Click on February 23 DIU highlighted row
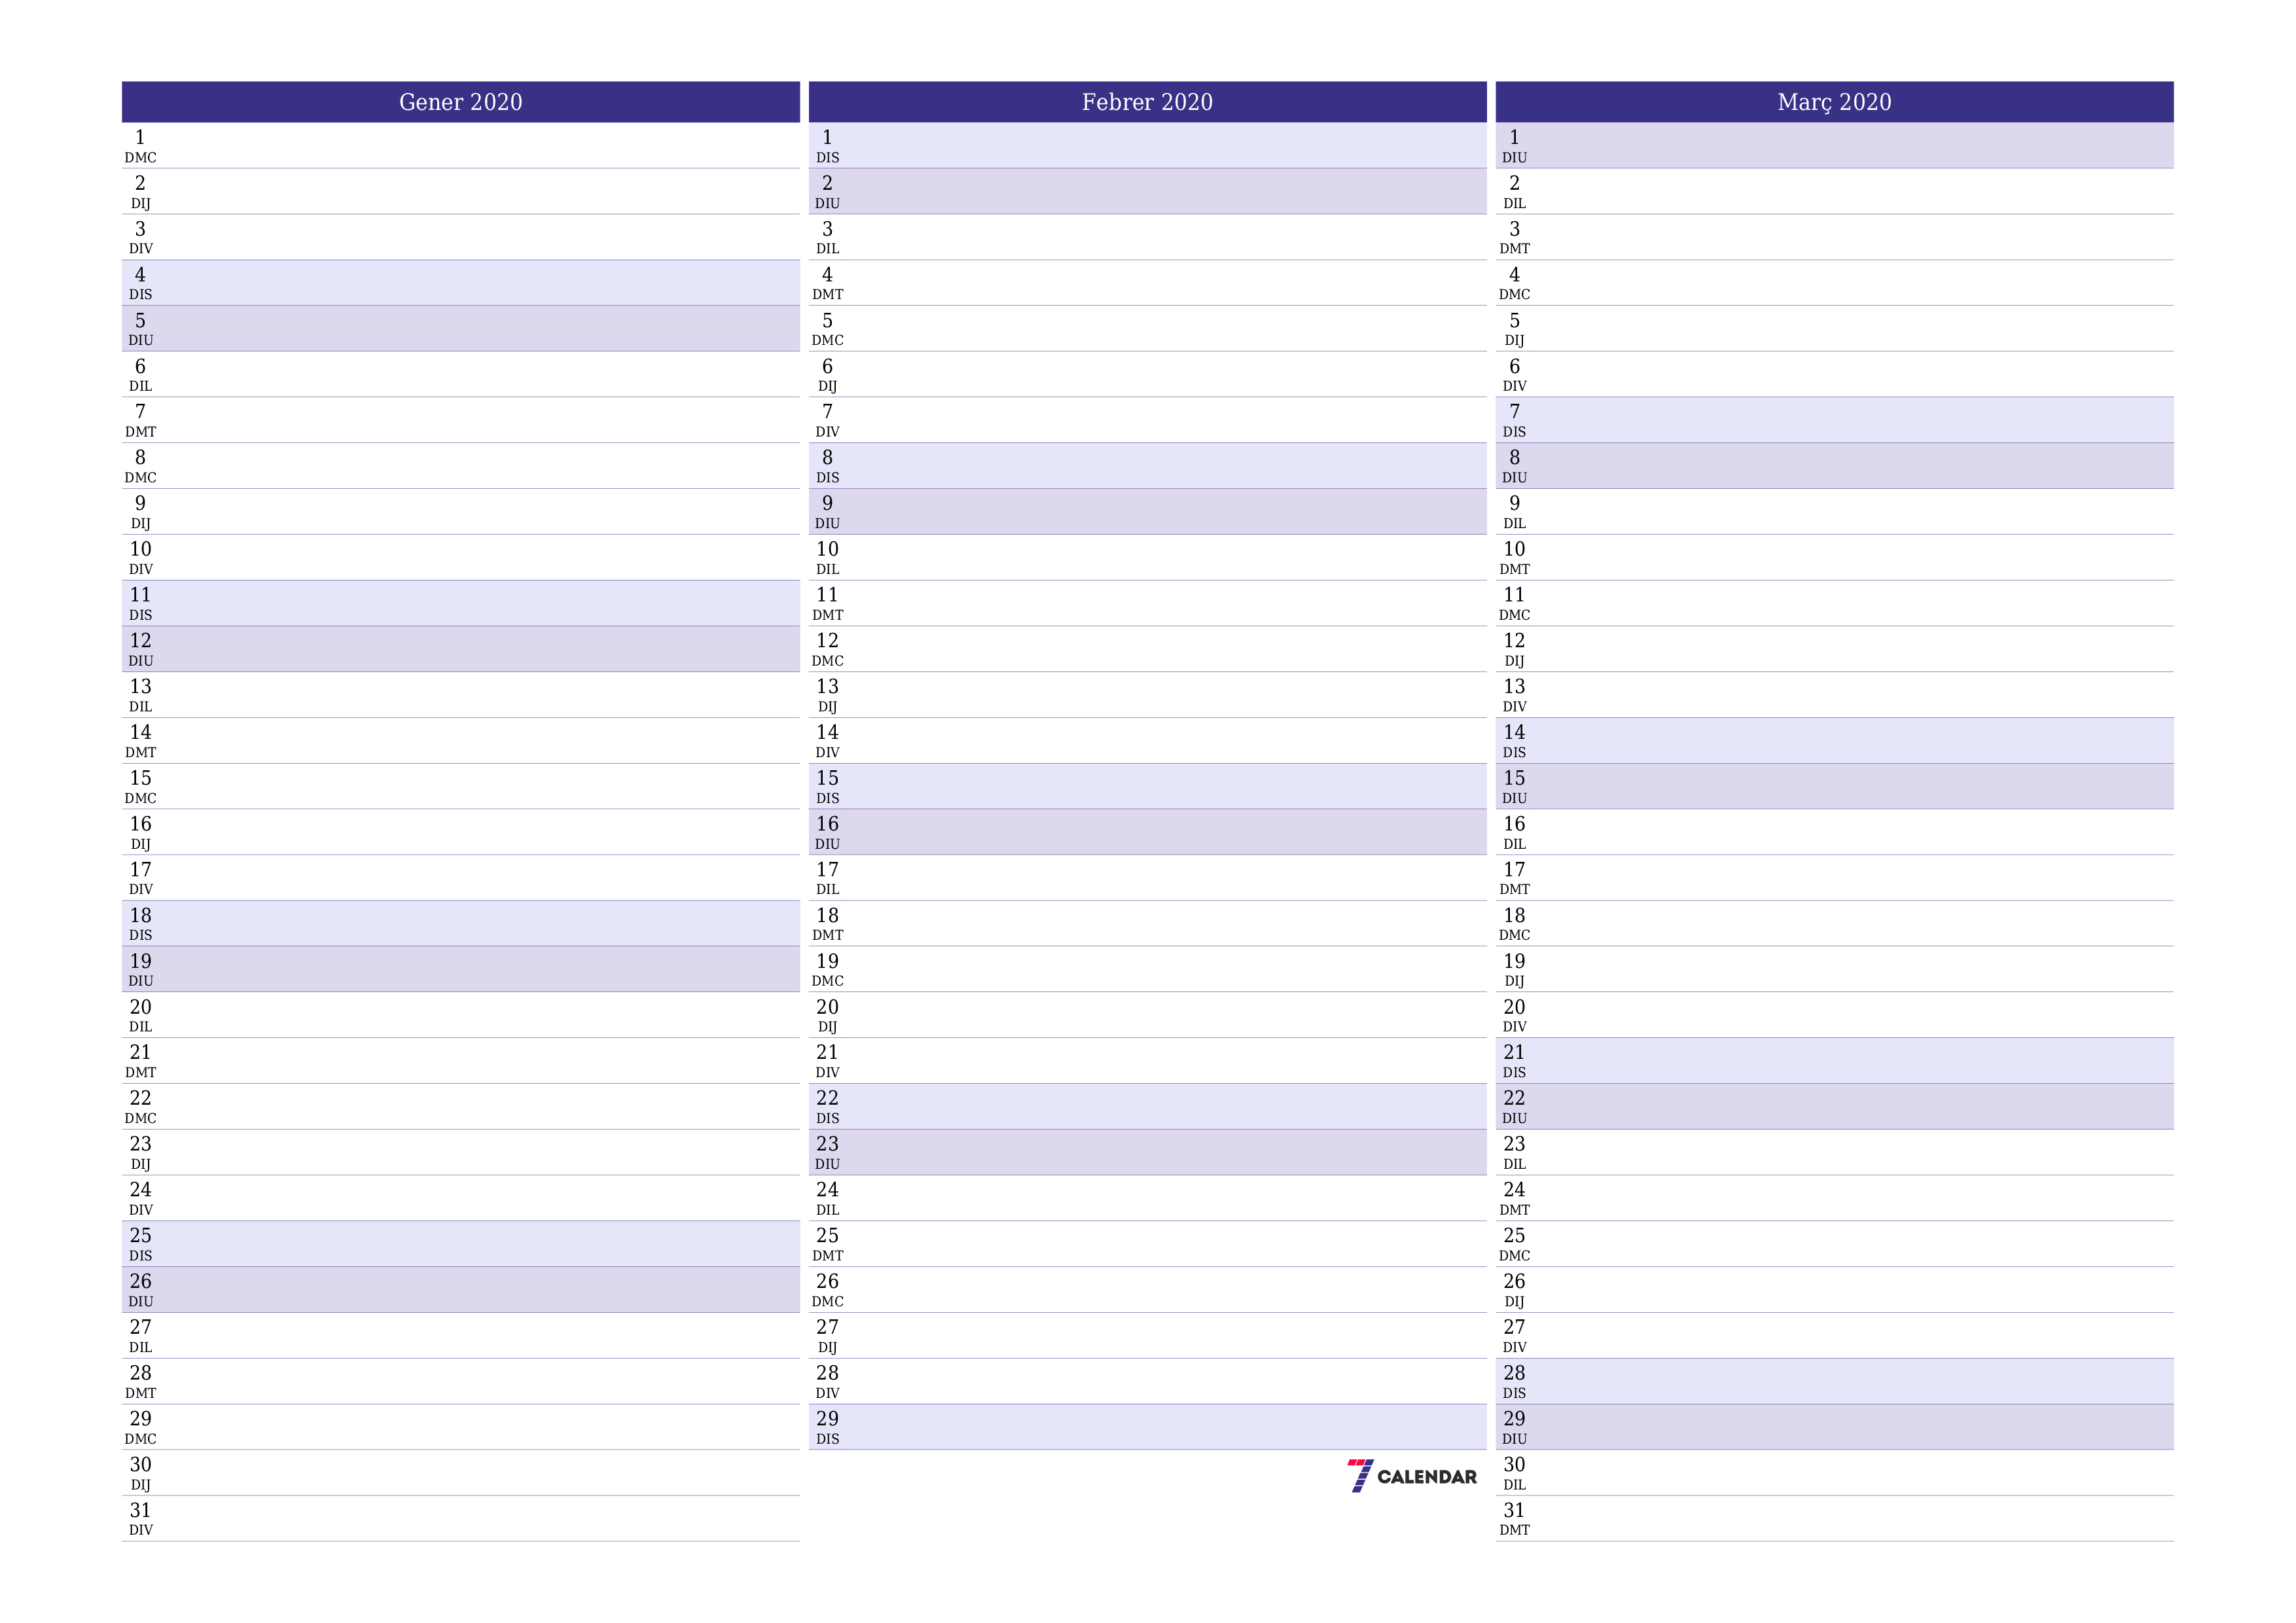Image resolution: width=2296 pixels, height=1623 pixels. tap(1147, 1137)
